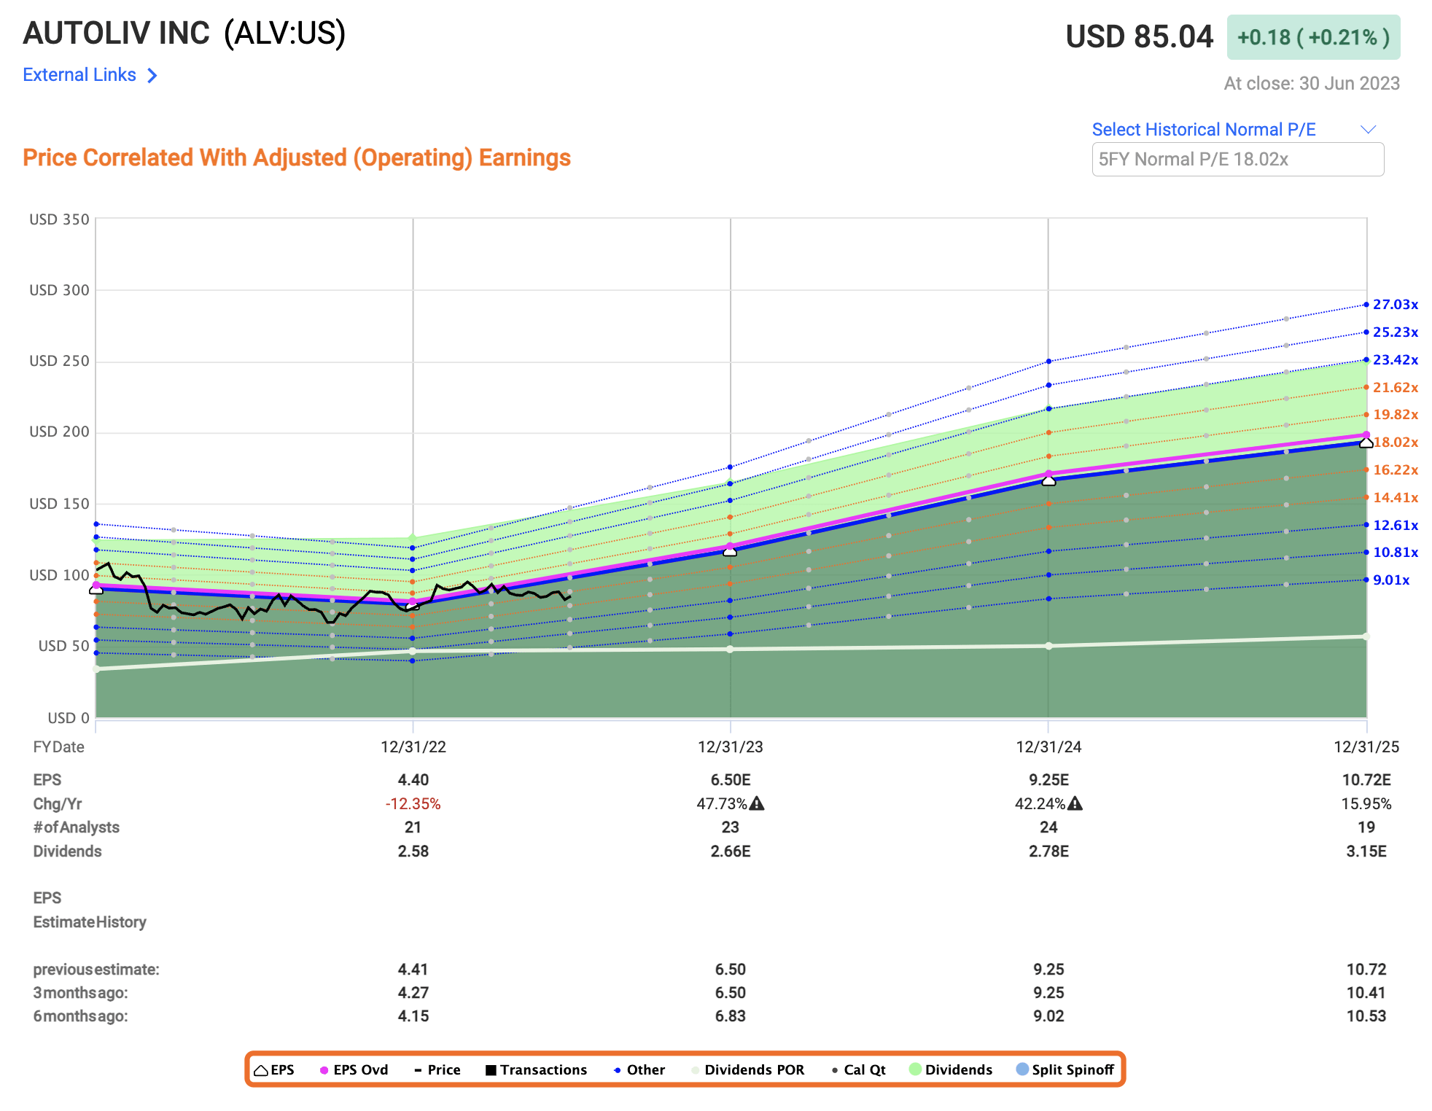Click the 15.95% change value
The height and width of the screenshot is (1111, 1432).
point(1366,804)
